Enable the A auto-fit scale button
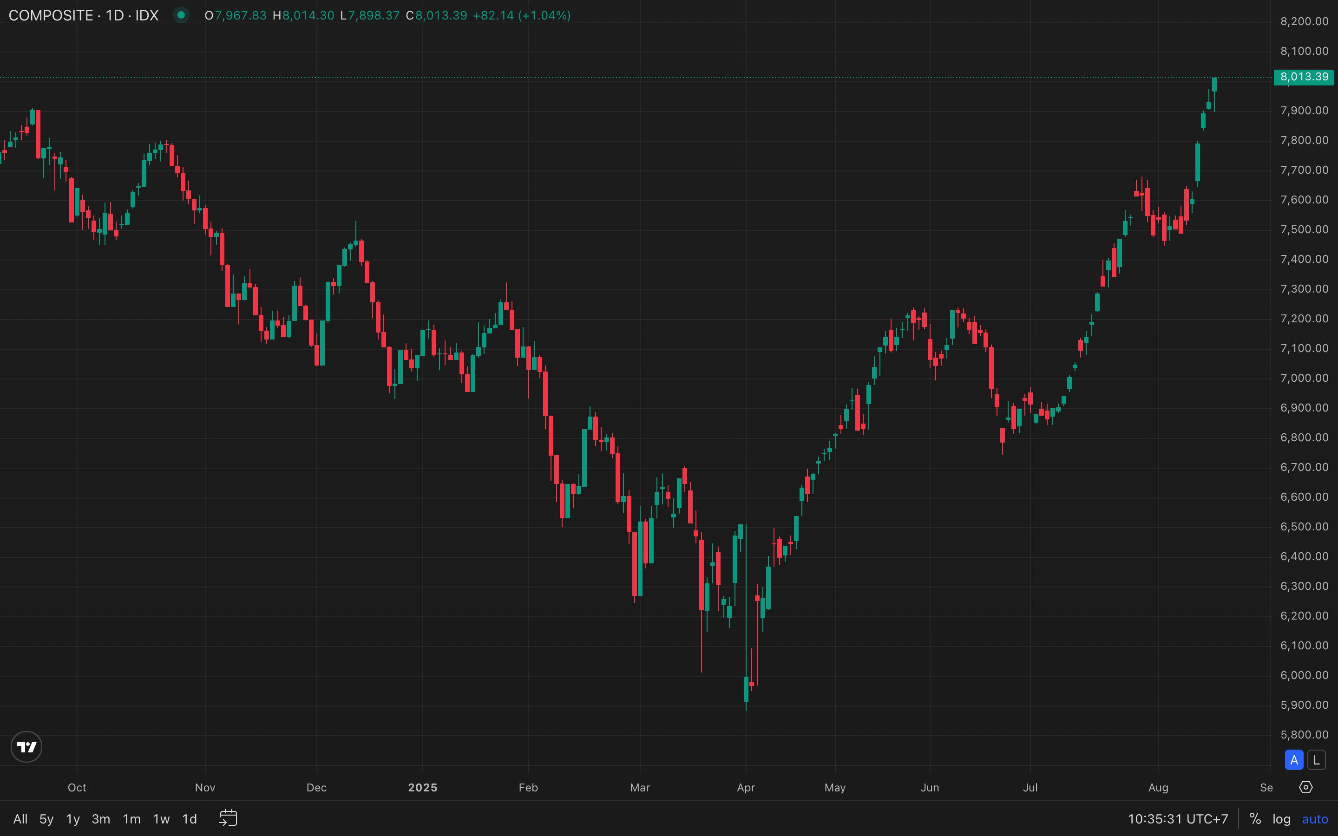Screen dimensions: 1338x836 click(1294, 760)
